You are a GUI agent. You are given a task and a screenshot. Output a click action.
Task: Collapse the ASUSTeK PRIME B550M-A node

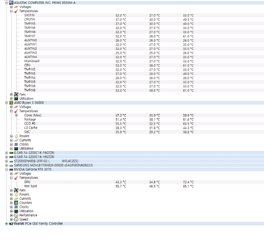click(6, 3)
